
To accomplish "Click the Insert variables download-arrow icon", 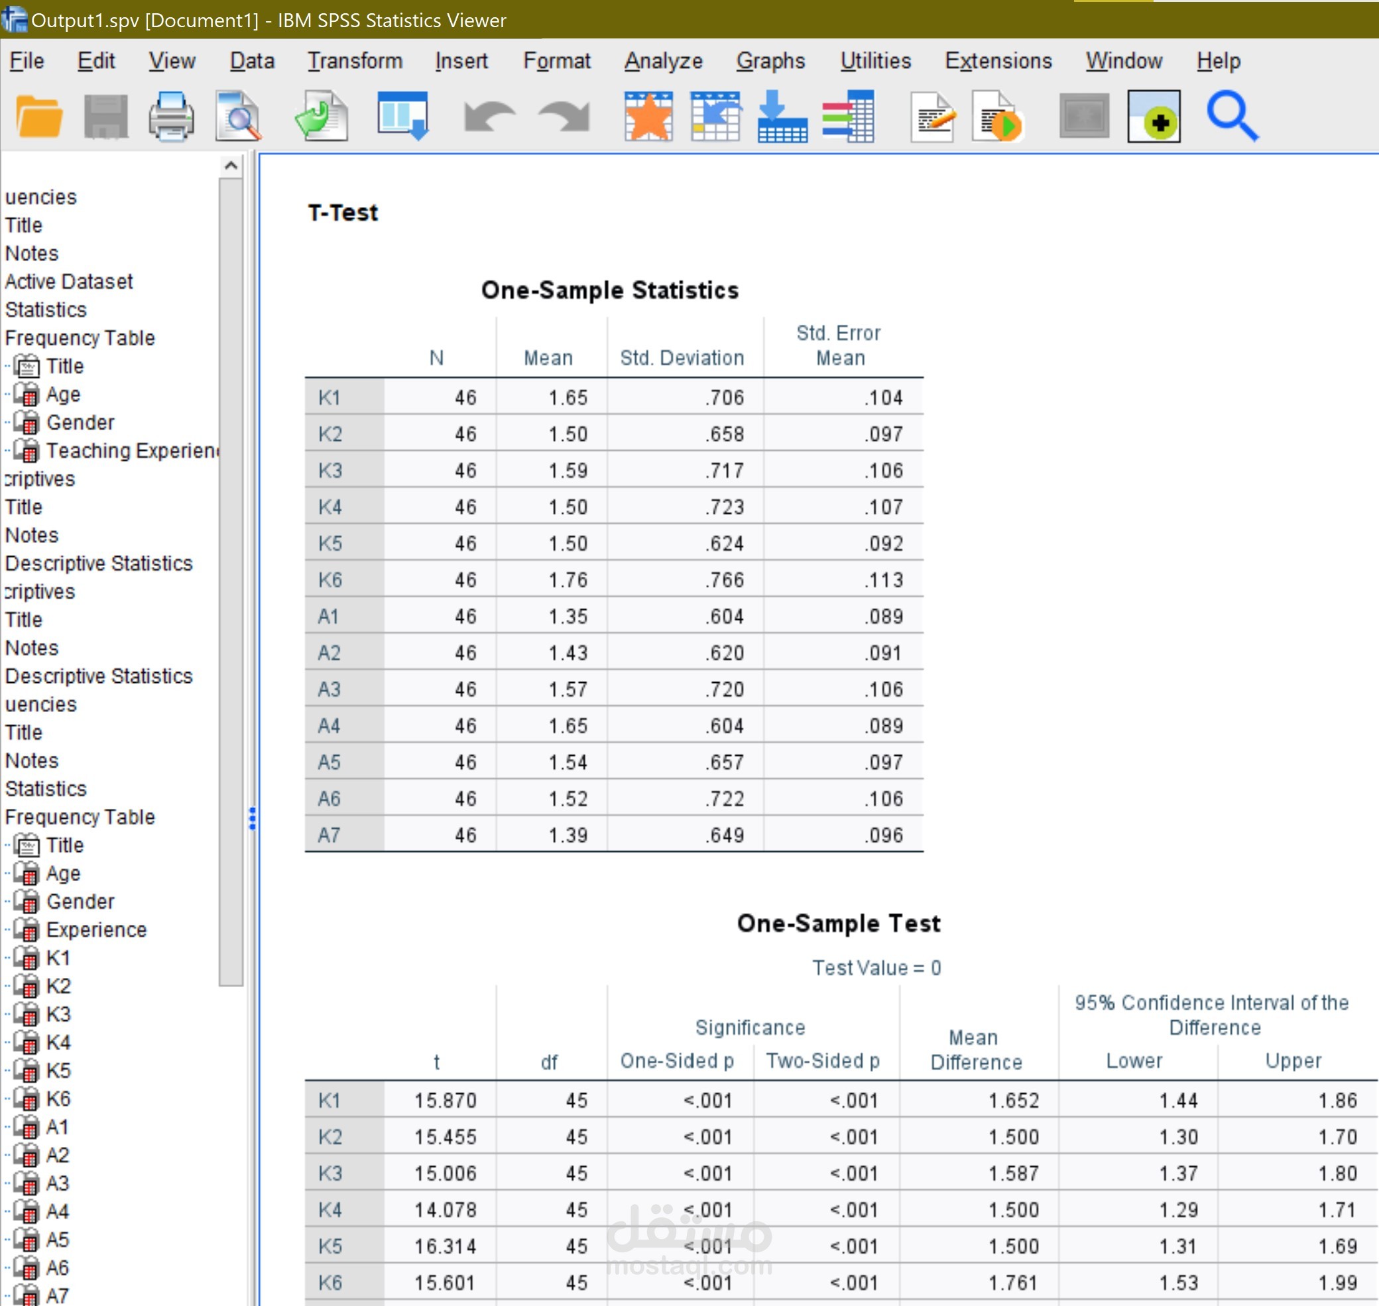I will coord(782,116).
